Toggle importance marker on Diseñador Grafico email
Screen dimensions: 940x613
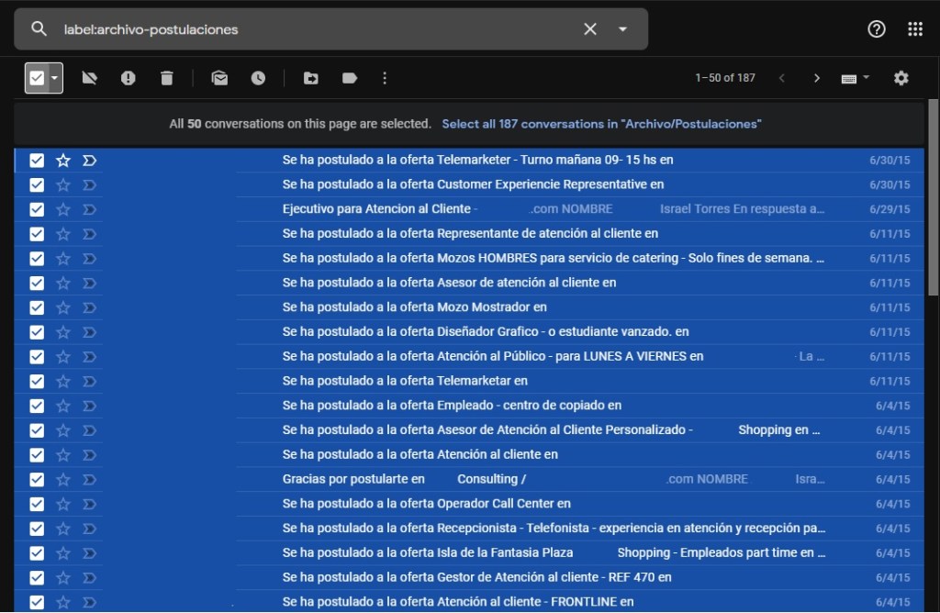[x=89, y=332]
